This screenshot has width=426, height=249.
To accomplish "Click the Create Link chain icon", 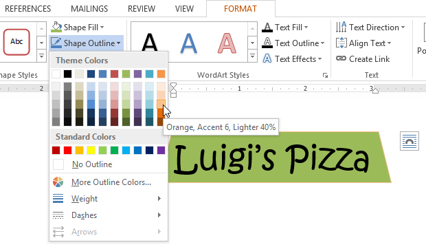I will (x=341, y=58).
